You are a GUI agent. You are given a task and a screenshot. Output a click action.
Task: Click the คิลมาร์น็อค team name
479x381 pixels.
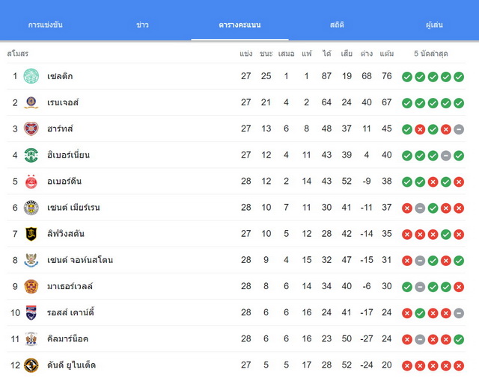67,338
